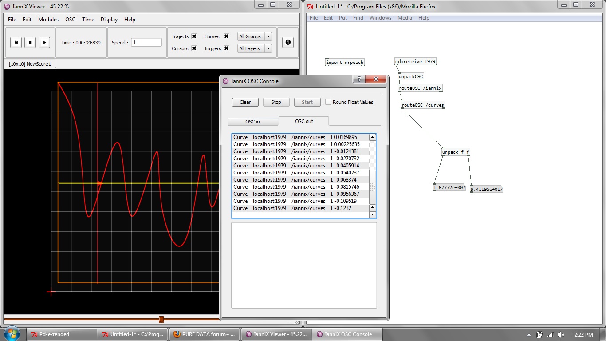Switch to Pd-extended taskbar item
The image size is (606, 341).
62,334
